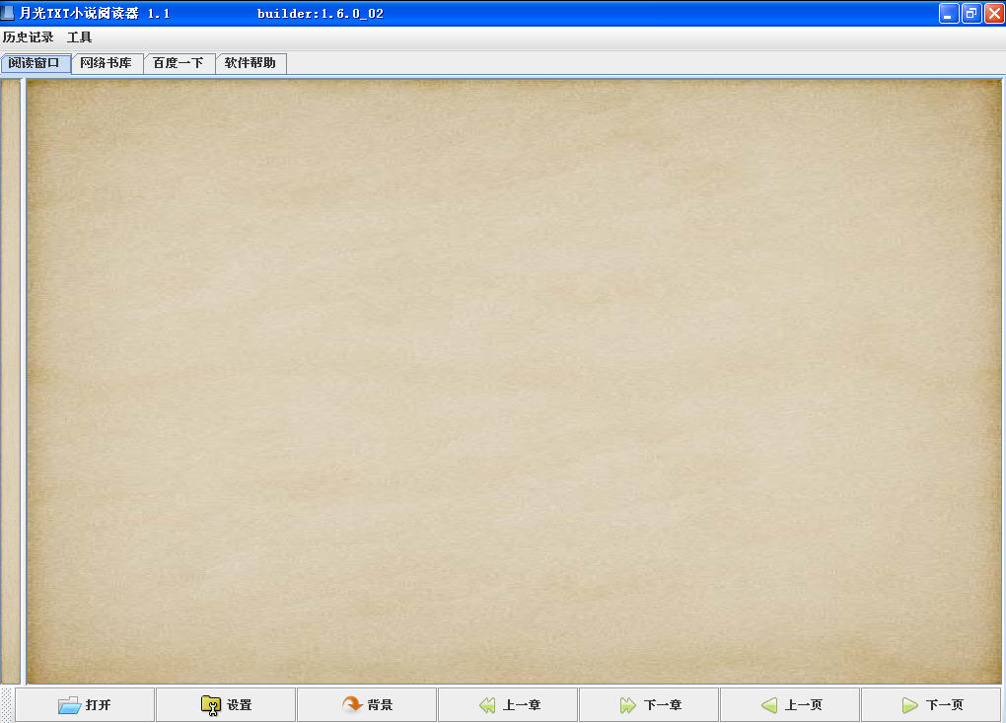Jump to next chapter with 下一章

[628, 705]
